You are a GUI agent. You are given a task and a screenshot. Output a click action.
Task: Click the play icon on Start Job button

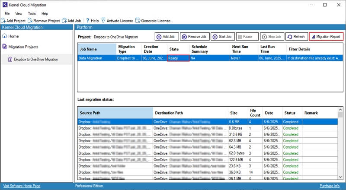215,37
